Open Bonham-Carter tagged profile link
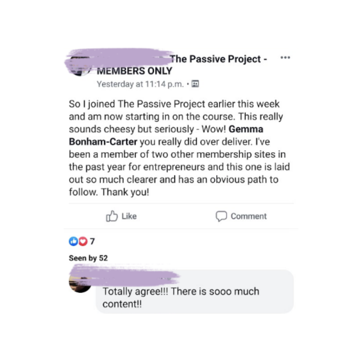Image resolution: width=362 pixels, height=362 pixels. (103, 142)
